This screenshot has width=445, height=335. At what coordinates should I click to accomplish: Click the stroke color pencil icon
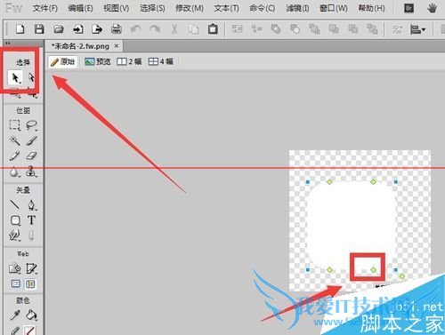[15, 331]
